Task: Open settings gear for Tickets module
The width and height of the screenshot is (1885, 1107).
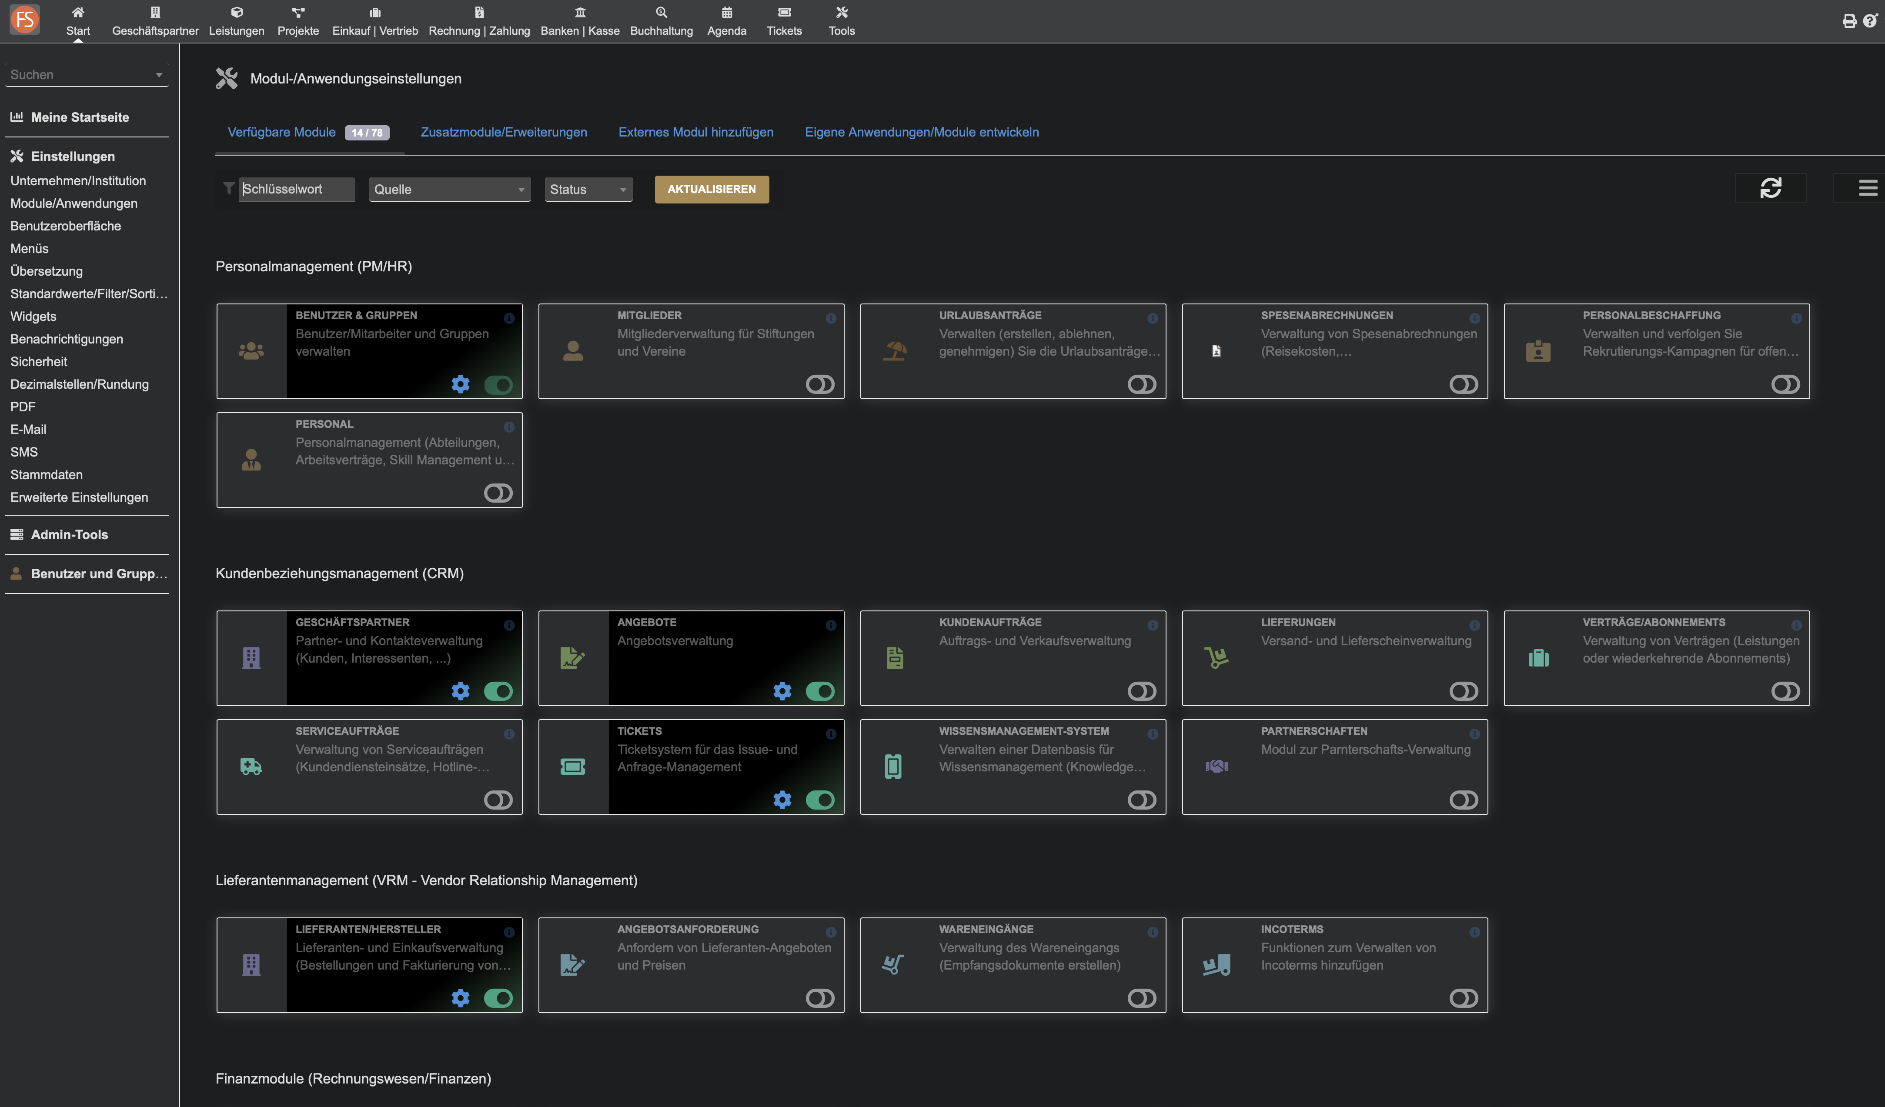Action: pos(782,800)
